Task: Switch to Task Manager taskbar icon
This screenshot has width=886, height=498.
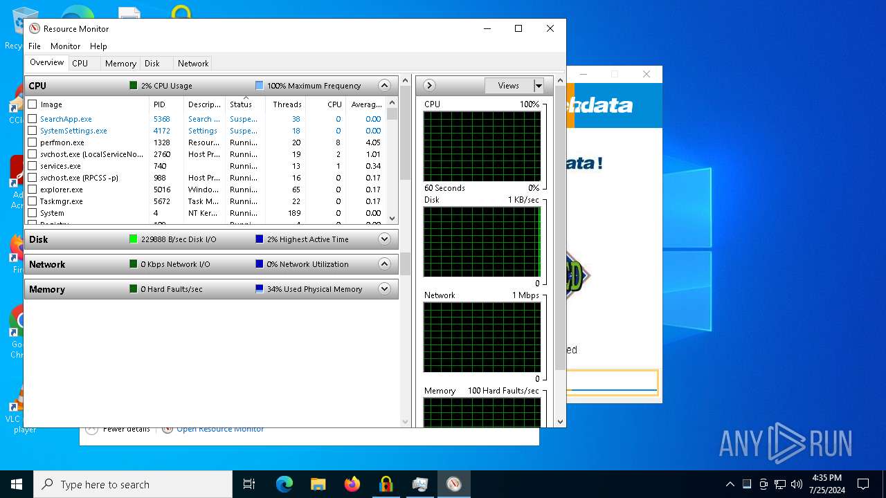Action: [x=419, y=484]
